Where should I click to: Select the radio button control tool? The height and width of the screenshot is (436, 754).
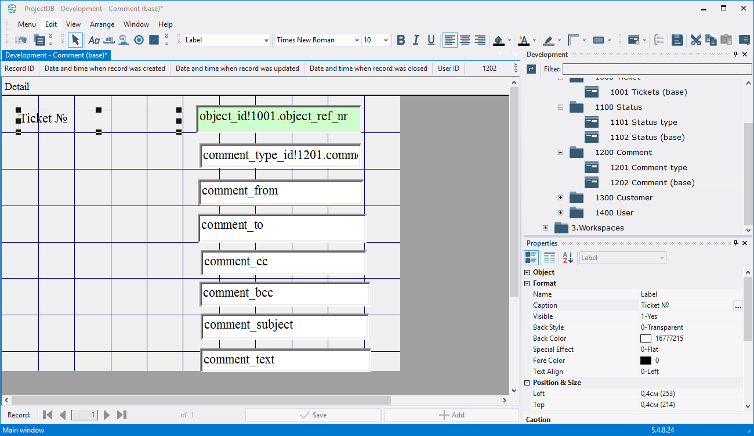139,40
